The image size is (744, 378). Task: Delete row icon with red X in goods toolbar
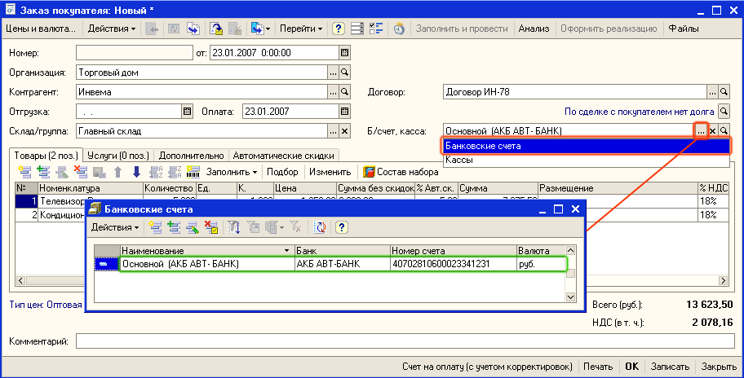81,172
